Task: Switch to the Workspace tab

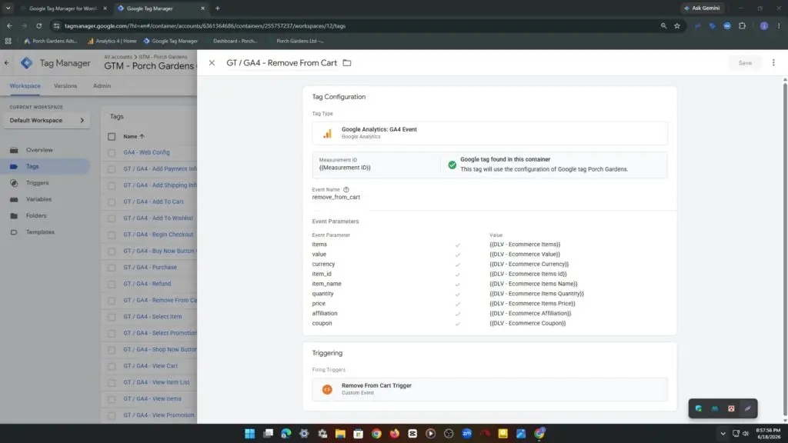Action: (25, 86)
